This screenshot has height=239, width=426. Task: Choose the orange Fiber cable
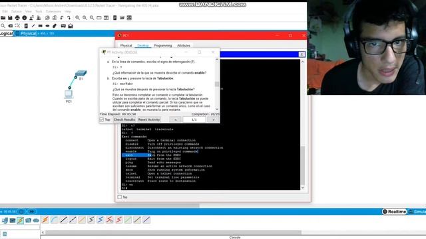(82, 220)
